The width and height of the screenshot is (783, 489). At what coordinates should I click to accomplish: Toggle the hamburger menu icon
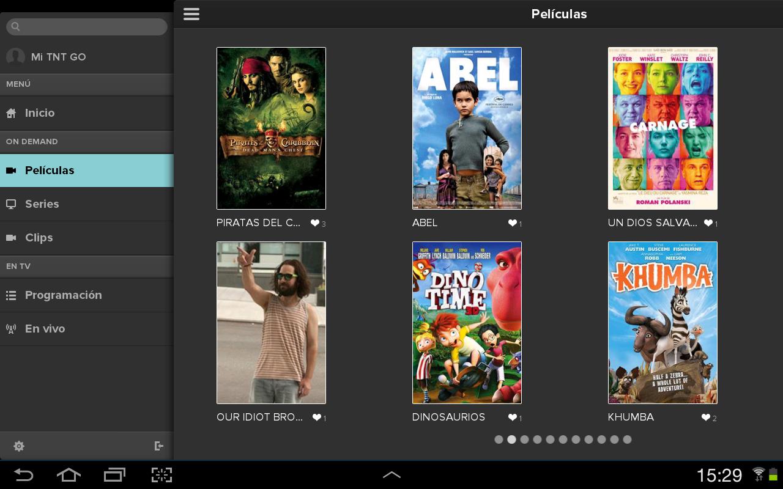pyautogui.click(x=191, y=14)
